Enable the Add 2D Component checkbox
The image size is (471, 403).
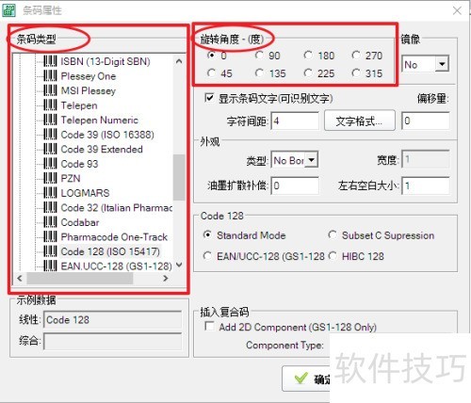[209, 326]
